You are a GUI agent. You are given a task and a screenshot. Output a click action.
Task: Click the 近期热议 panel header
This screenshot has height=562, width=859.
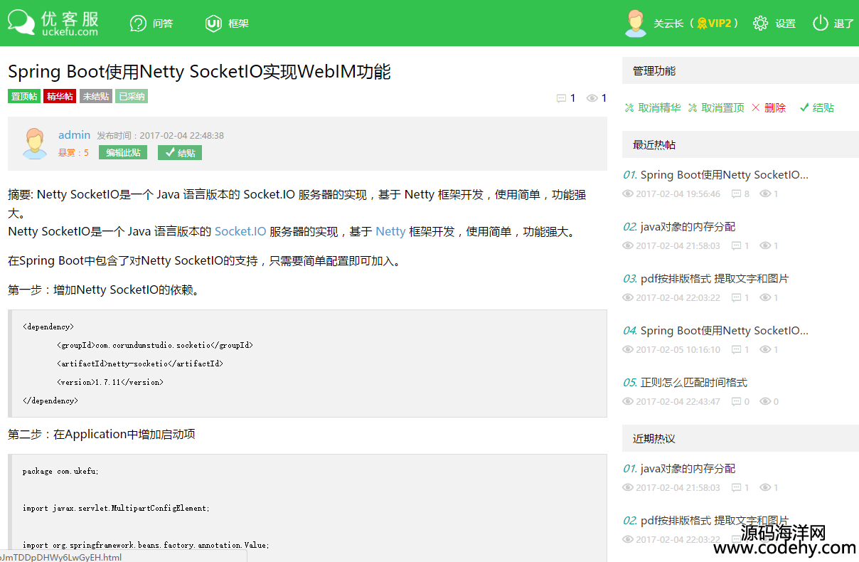(740, 439)
